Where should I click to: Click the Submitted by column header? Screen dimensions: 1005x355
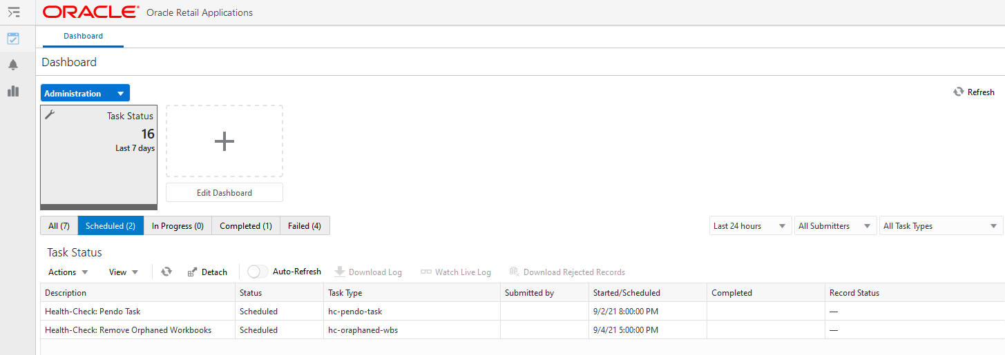pyautogui.click(x=544, y=292)
